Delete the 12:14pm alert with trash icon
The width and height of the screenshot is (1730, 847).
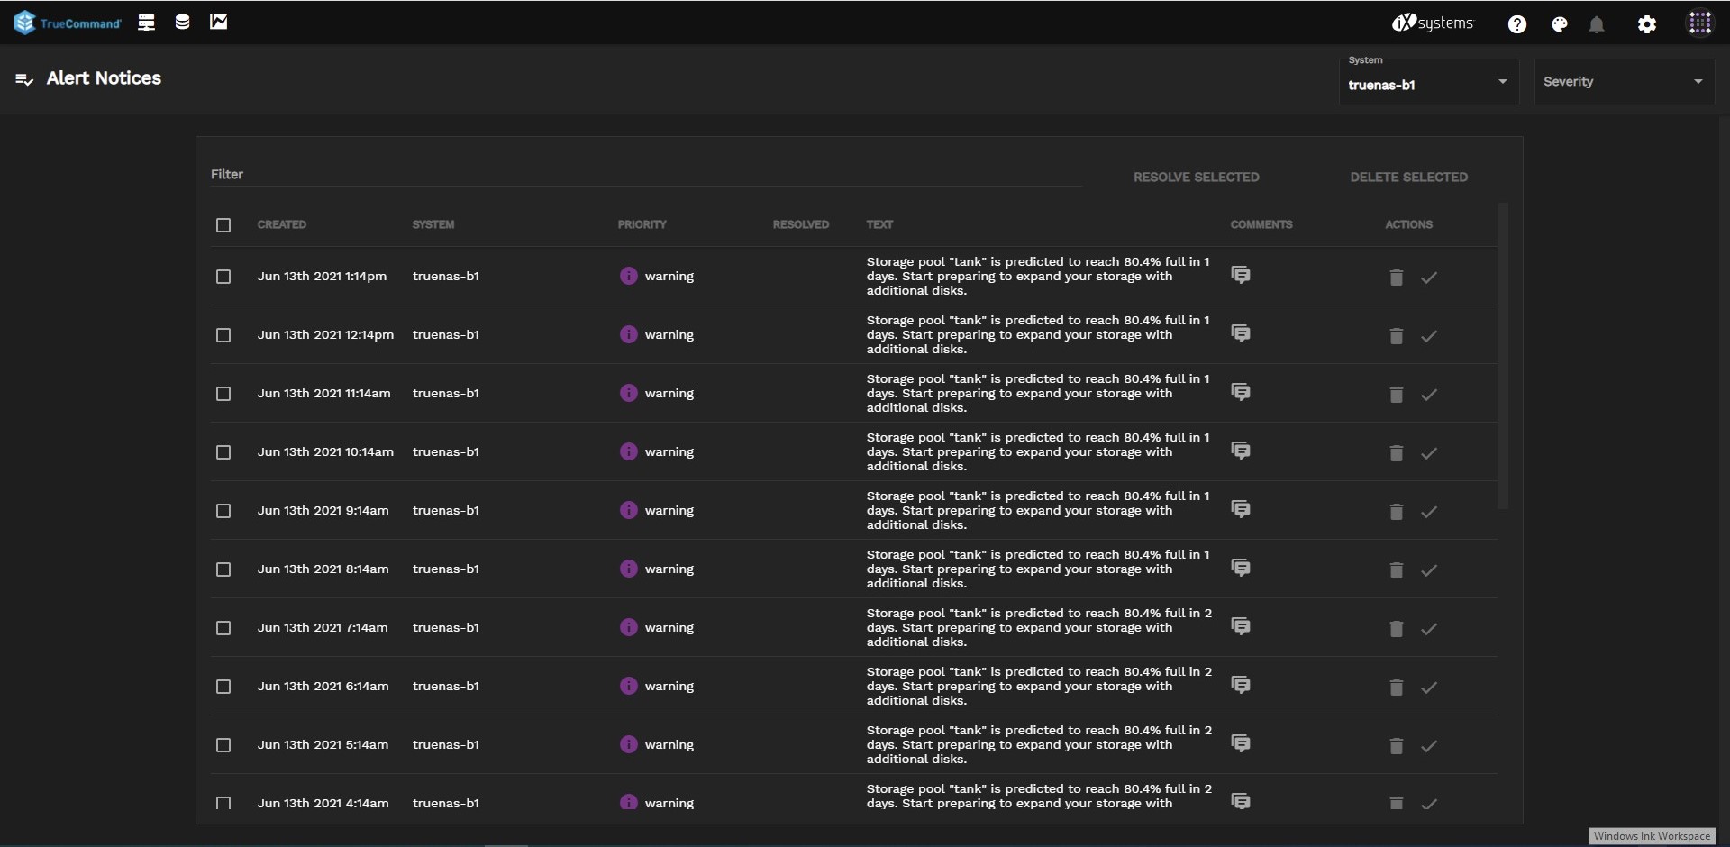[x=1396, y=336]
